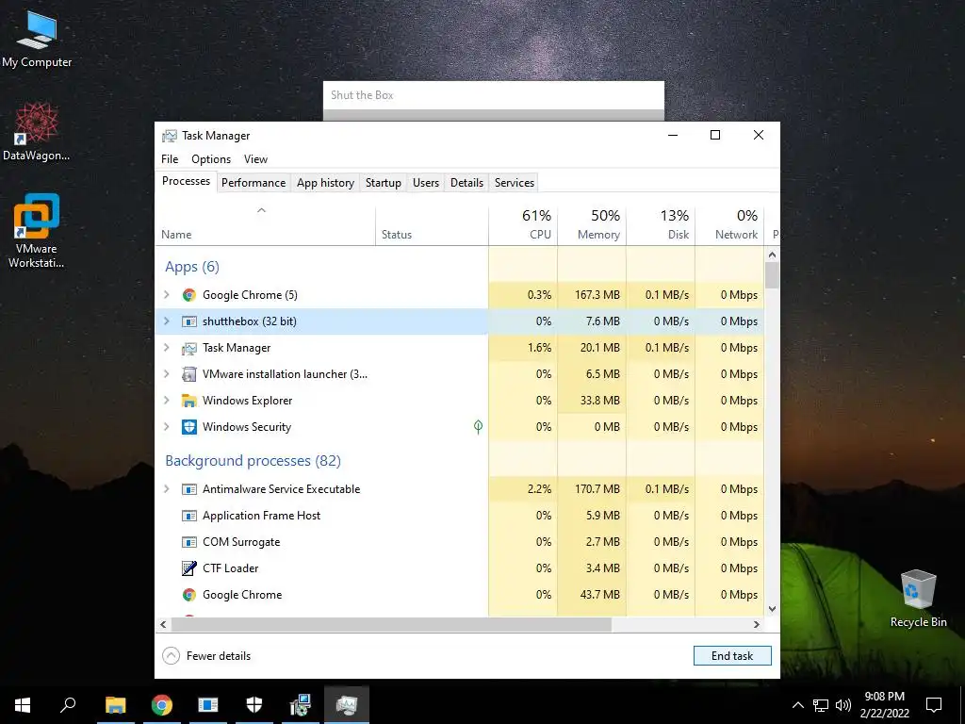Expand the Windows Security entry

pos(166,427)
